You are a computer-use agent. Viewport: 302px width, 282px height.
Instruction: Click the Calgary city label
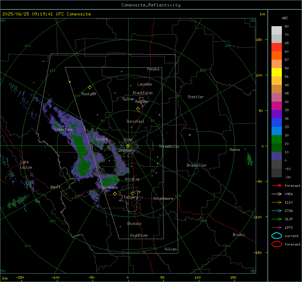point(131,197)
